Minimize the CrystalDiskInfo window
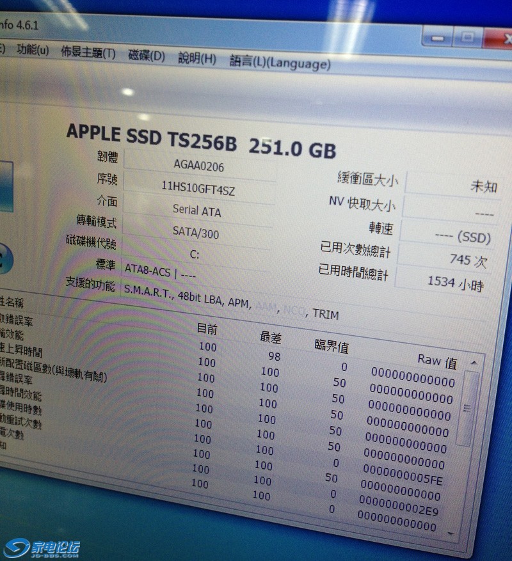This screenshot has height=561, width=512. (x=438, y=38)
